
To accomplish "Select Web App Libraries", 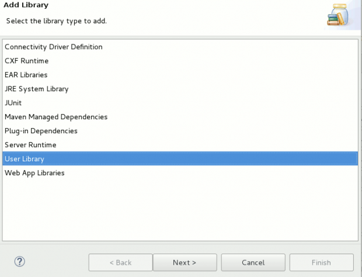I will tap(180, 173).
